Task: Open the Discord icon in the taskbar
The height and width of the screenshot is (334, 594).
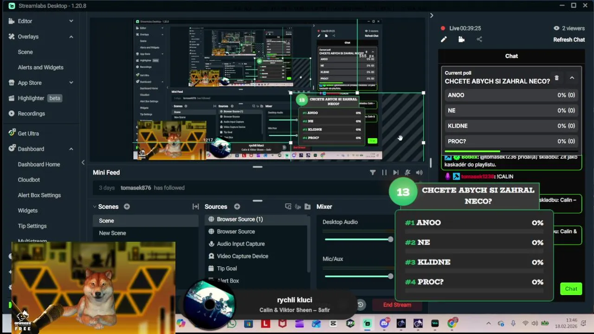Action: 384,324
